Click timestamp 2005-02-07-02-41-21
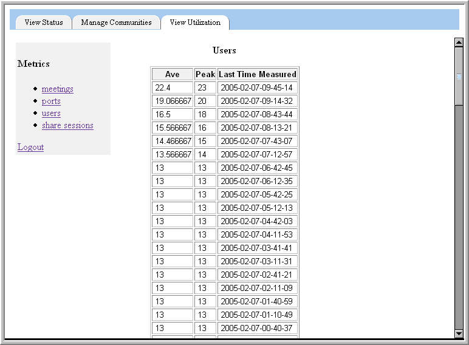 tap(258, 275)
